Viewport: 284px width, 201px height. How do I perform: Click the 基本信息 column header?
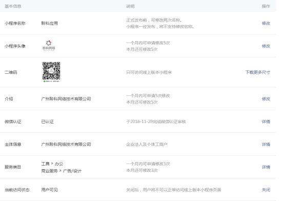[x=13, y=6]
